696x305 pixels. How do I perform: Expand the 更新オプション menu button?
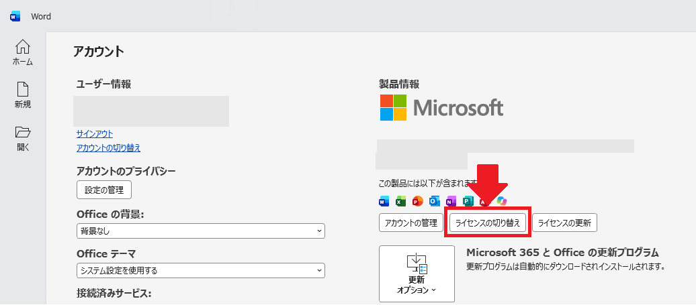coord(417,273)
